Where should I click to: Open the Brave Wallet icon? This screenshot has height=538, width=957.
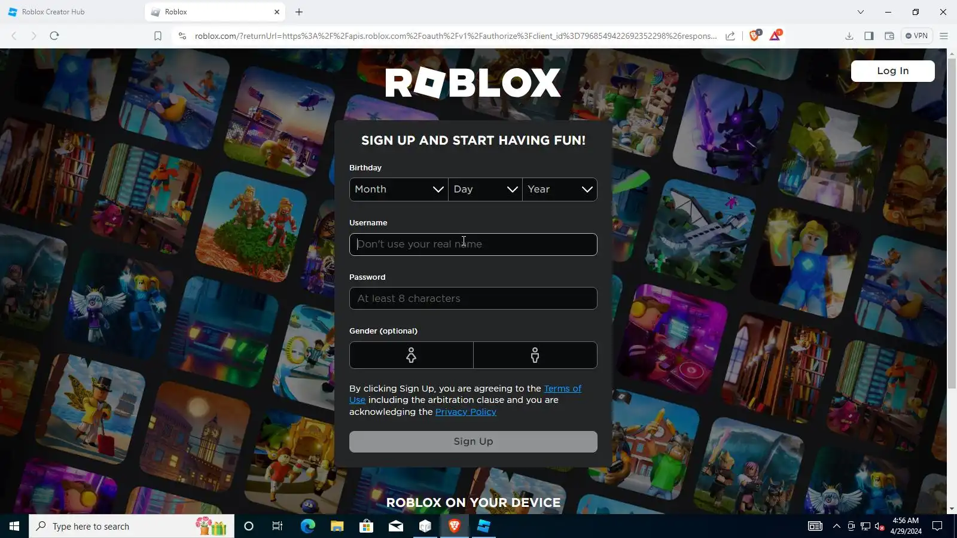click(x=889, y=36)
